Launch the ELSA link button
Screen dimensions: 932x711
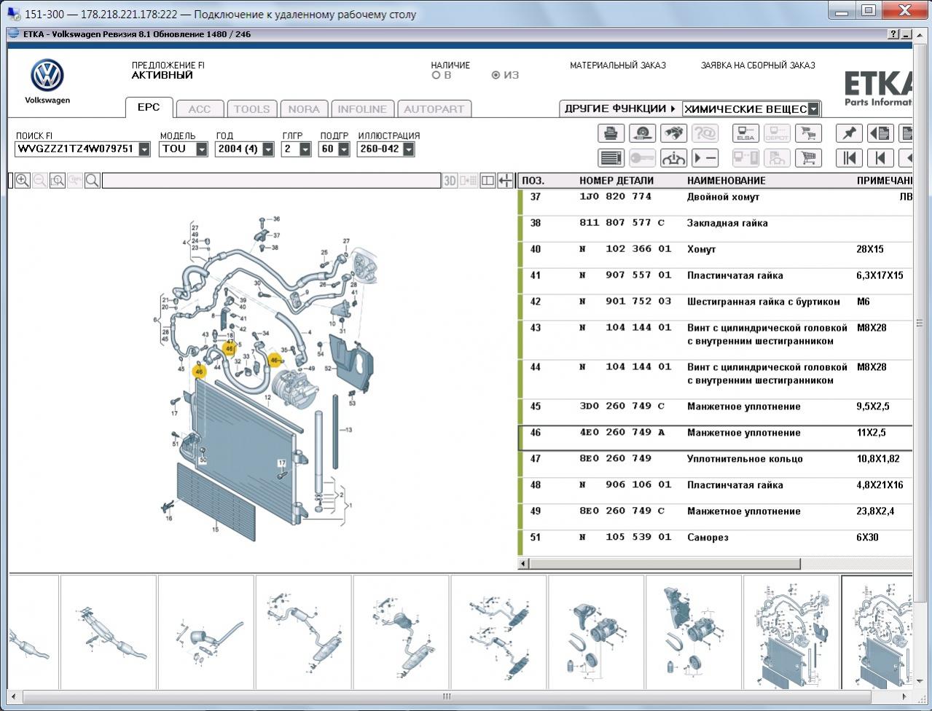pos(745,133)
